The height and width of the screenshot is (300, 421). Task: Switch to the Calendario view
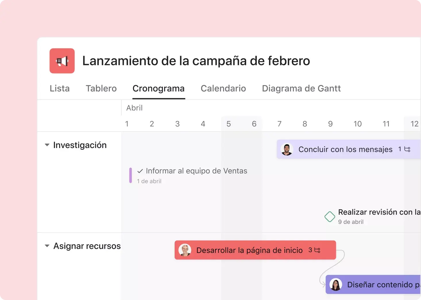point(223,89)
